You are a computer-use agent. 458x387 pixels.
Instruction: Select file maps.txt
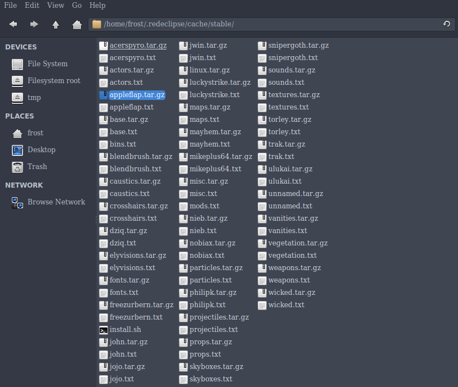click(204, 120)
